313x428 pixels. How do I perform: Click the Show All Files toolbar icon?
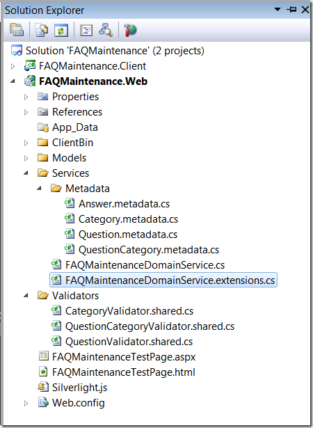(x=41, y=30)
